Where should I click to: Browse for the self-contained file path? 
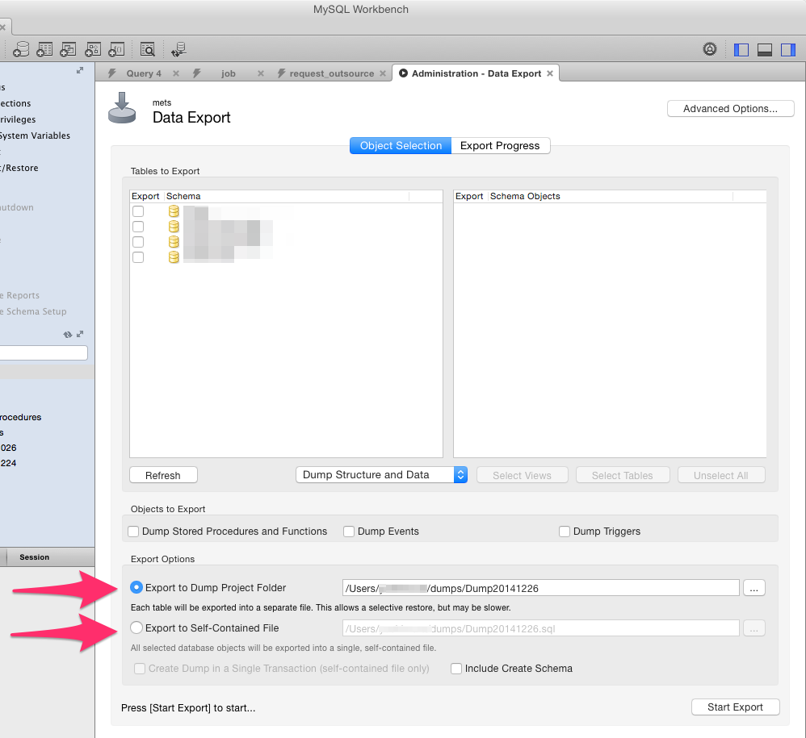[x=754, y=628]
